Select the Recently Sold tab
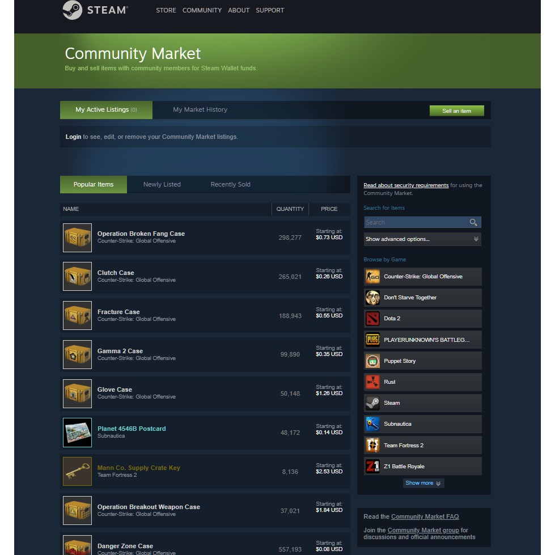The image size is (555, 555). [230, 184]
